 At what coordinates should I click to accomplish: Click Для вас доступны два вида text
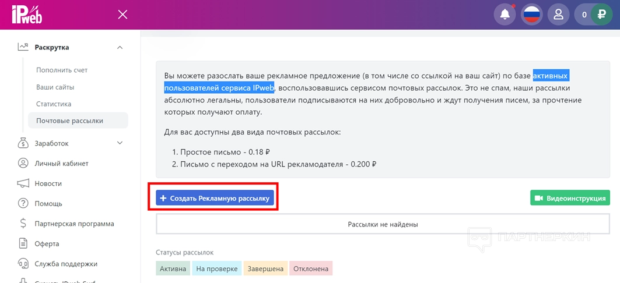pyautogui.click(x=253, y=132)
